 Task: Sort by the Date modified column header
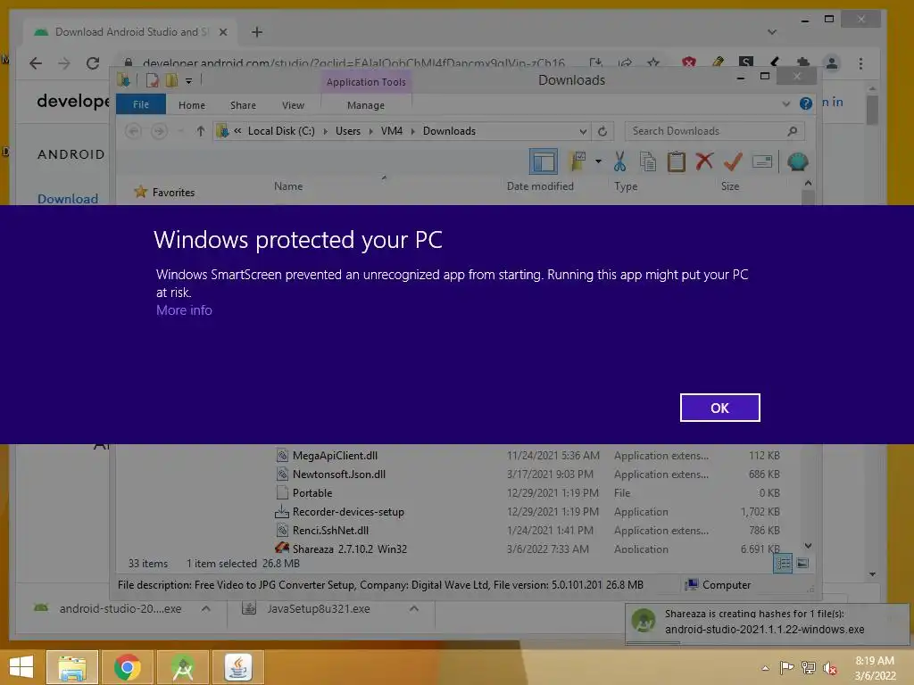tap(540, 186)
